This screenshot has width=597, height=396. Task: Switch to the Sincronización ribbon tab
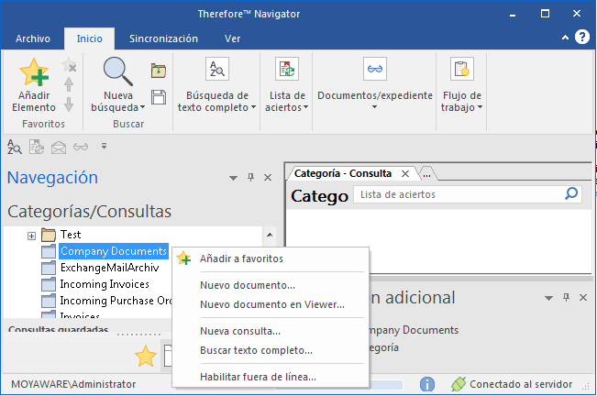[x=163, y=38]
